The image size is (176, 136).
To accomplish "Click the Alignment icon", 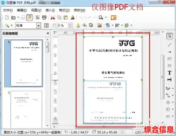I will (117, 25).
